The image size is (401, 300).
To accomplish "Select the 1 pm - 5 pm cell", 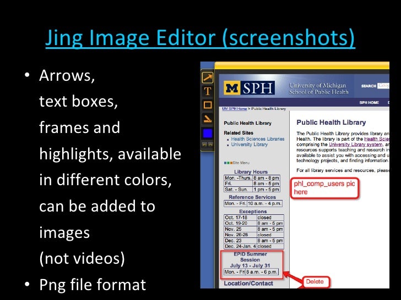I will (x=266, y=189).
